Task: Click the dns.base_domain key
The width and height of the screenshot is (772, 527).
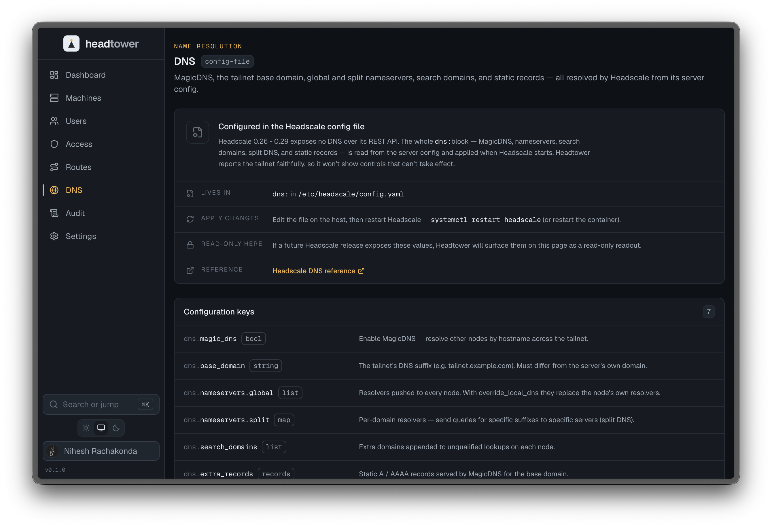Action: (214, 366)
